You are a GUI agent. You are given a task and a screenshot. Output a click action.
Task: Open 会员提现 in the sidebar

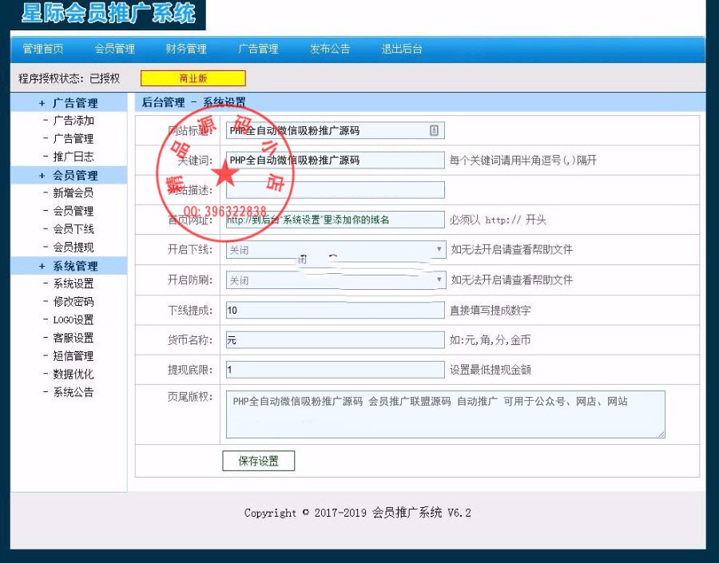(70, 248)
